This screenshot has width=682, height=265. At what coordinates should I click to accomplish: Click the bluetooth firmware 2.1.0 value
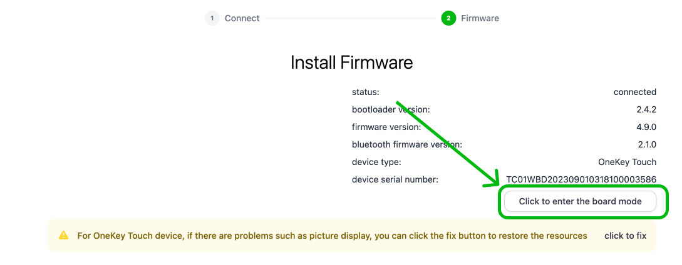(646, 144)
